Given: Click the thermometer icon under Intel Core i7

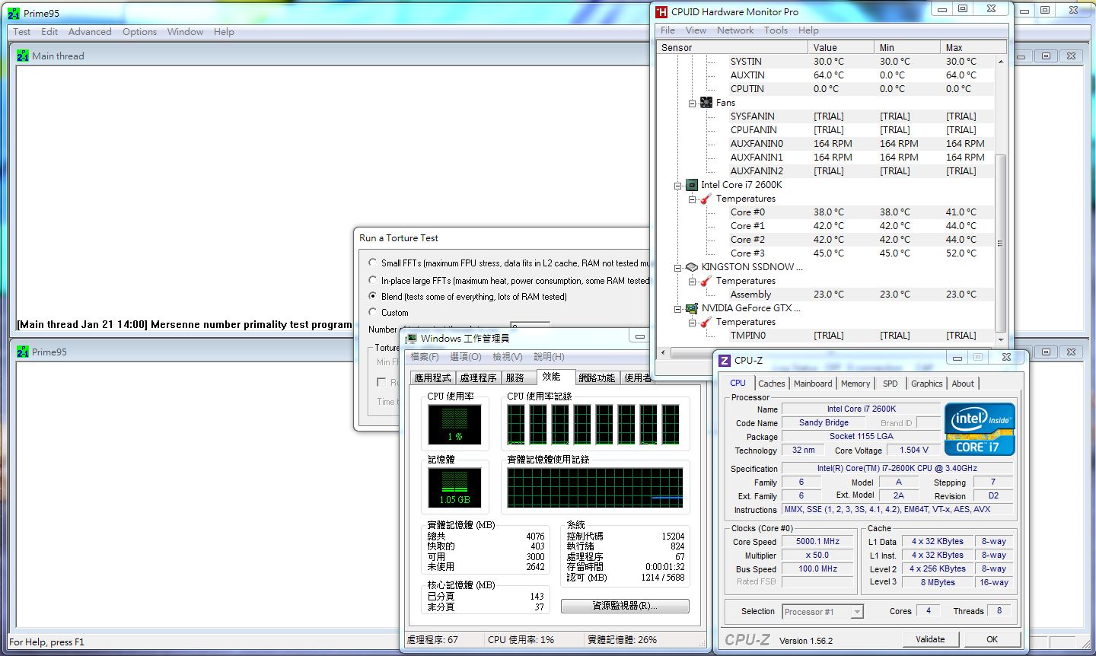Looking at the screenshot, I should (706, 199).
